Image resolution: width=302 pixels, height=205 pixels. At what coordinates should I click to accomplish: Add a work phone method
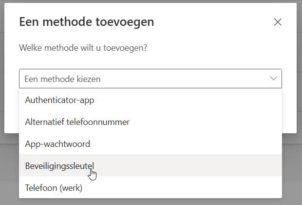coord(151,187)
